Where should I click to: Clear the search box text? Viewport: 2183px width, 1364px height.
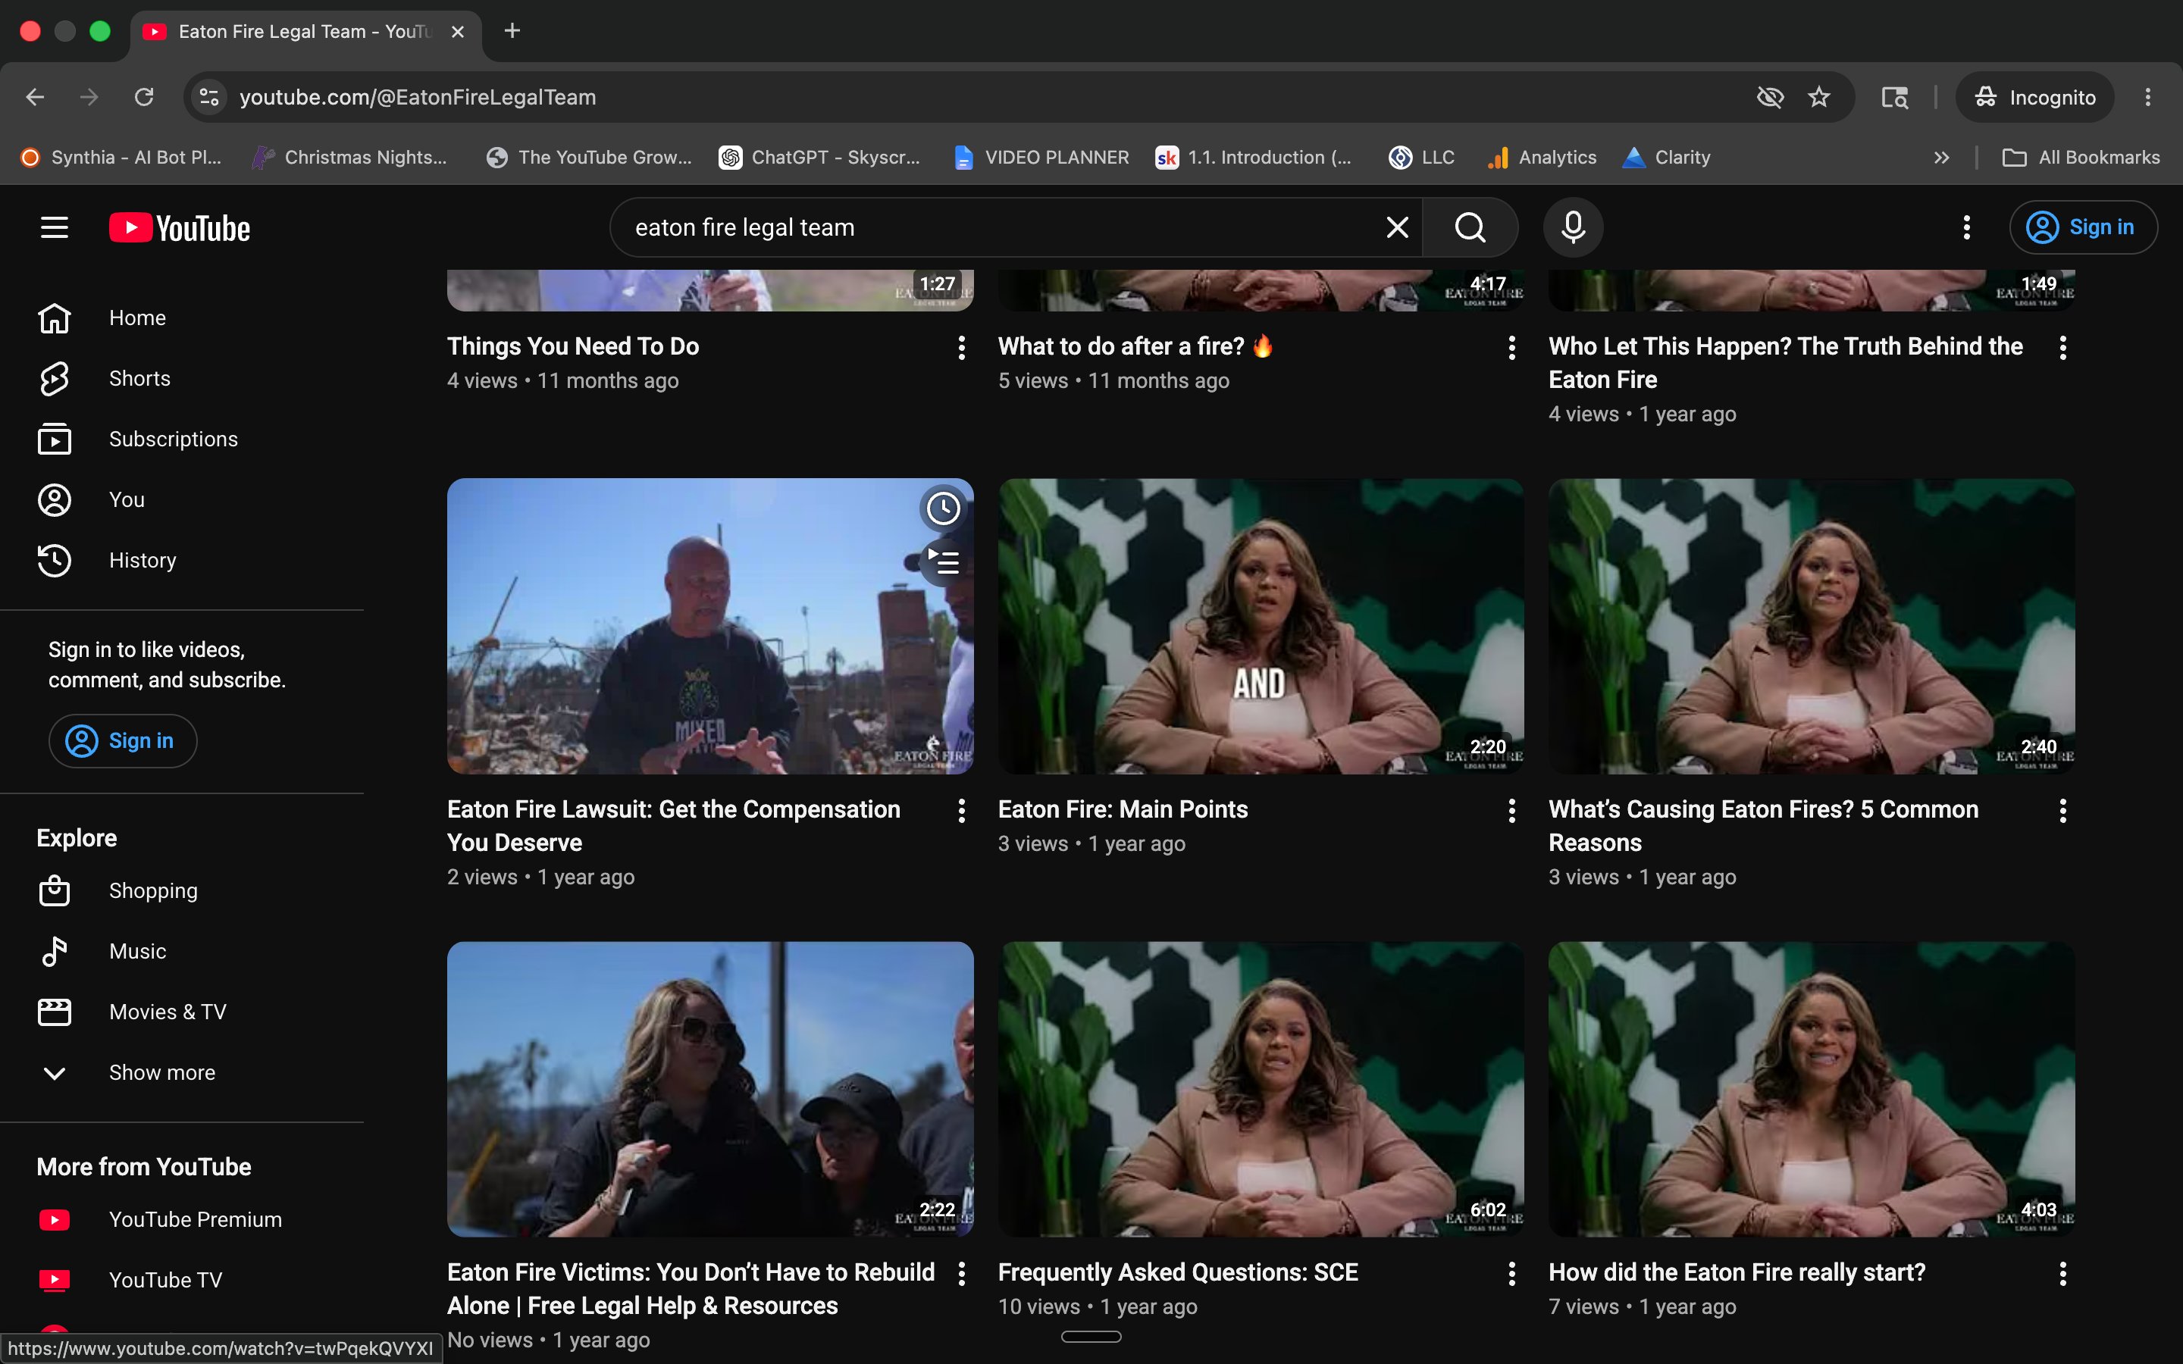pyautogui.click(x=1396, y=227)
